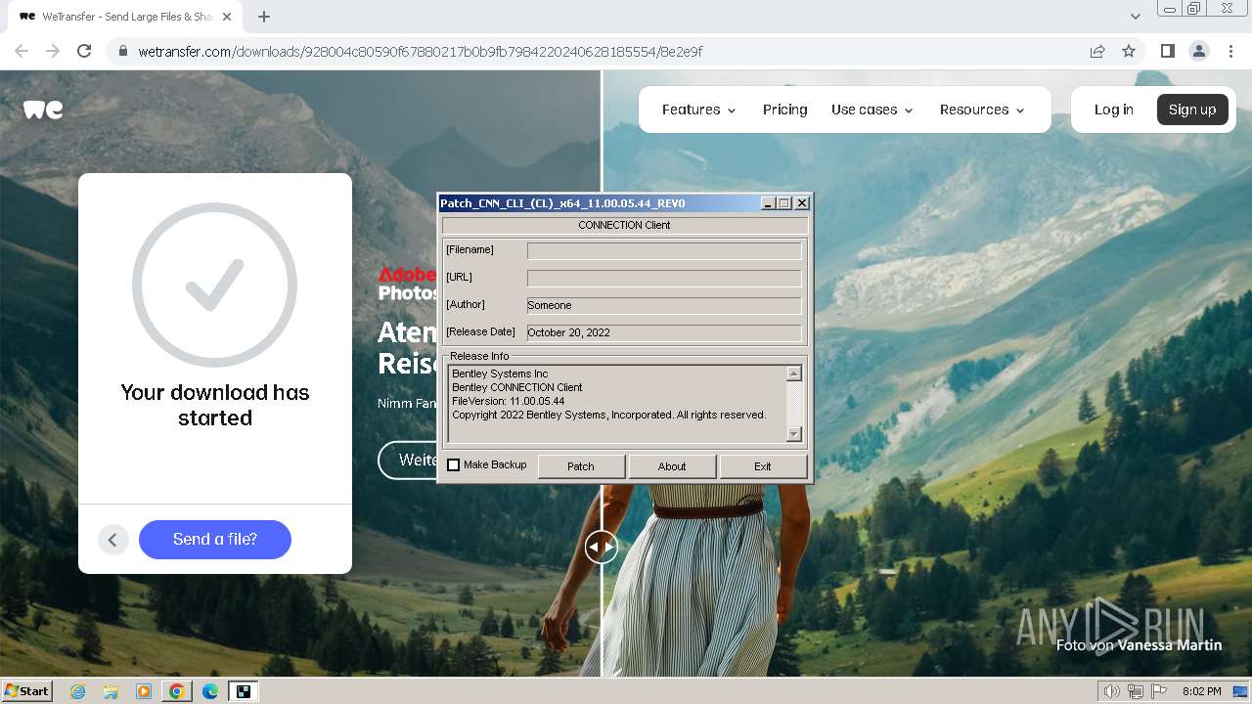Click the Log in button
This screenshot has width=1252, height=704.
coord(1113,110)
